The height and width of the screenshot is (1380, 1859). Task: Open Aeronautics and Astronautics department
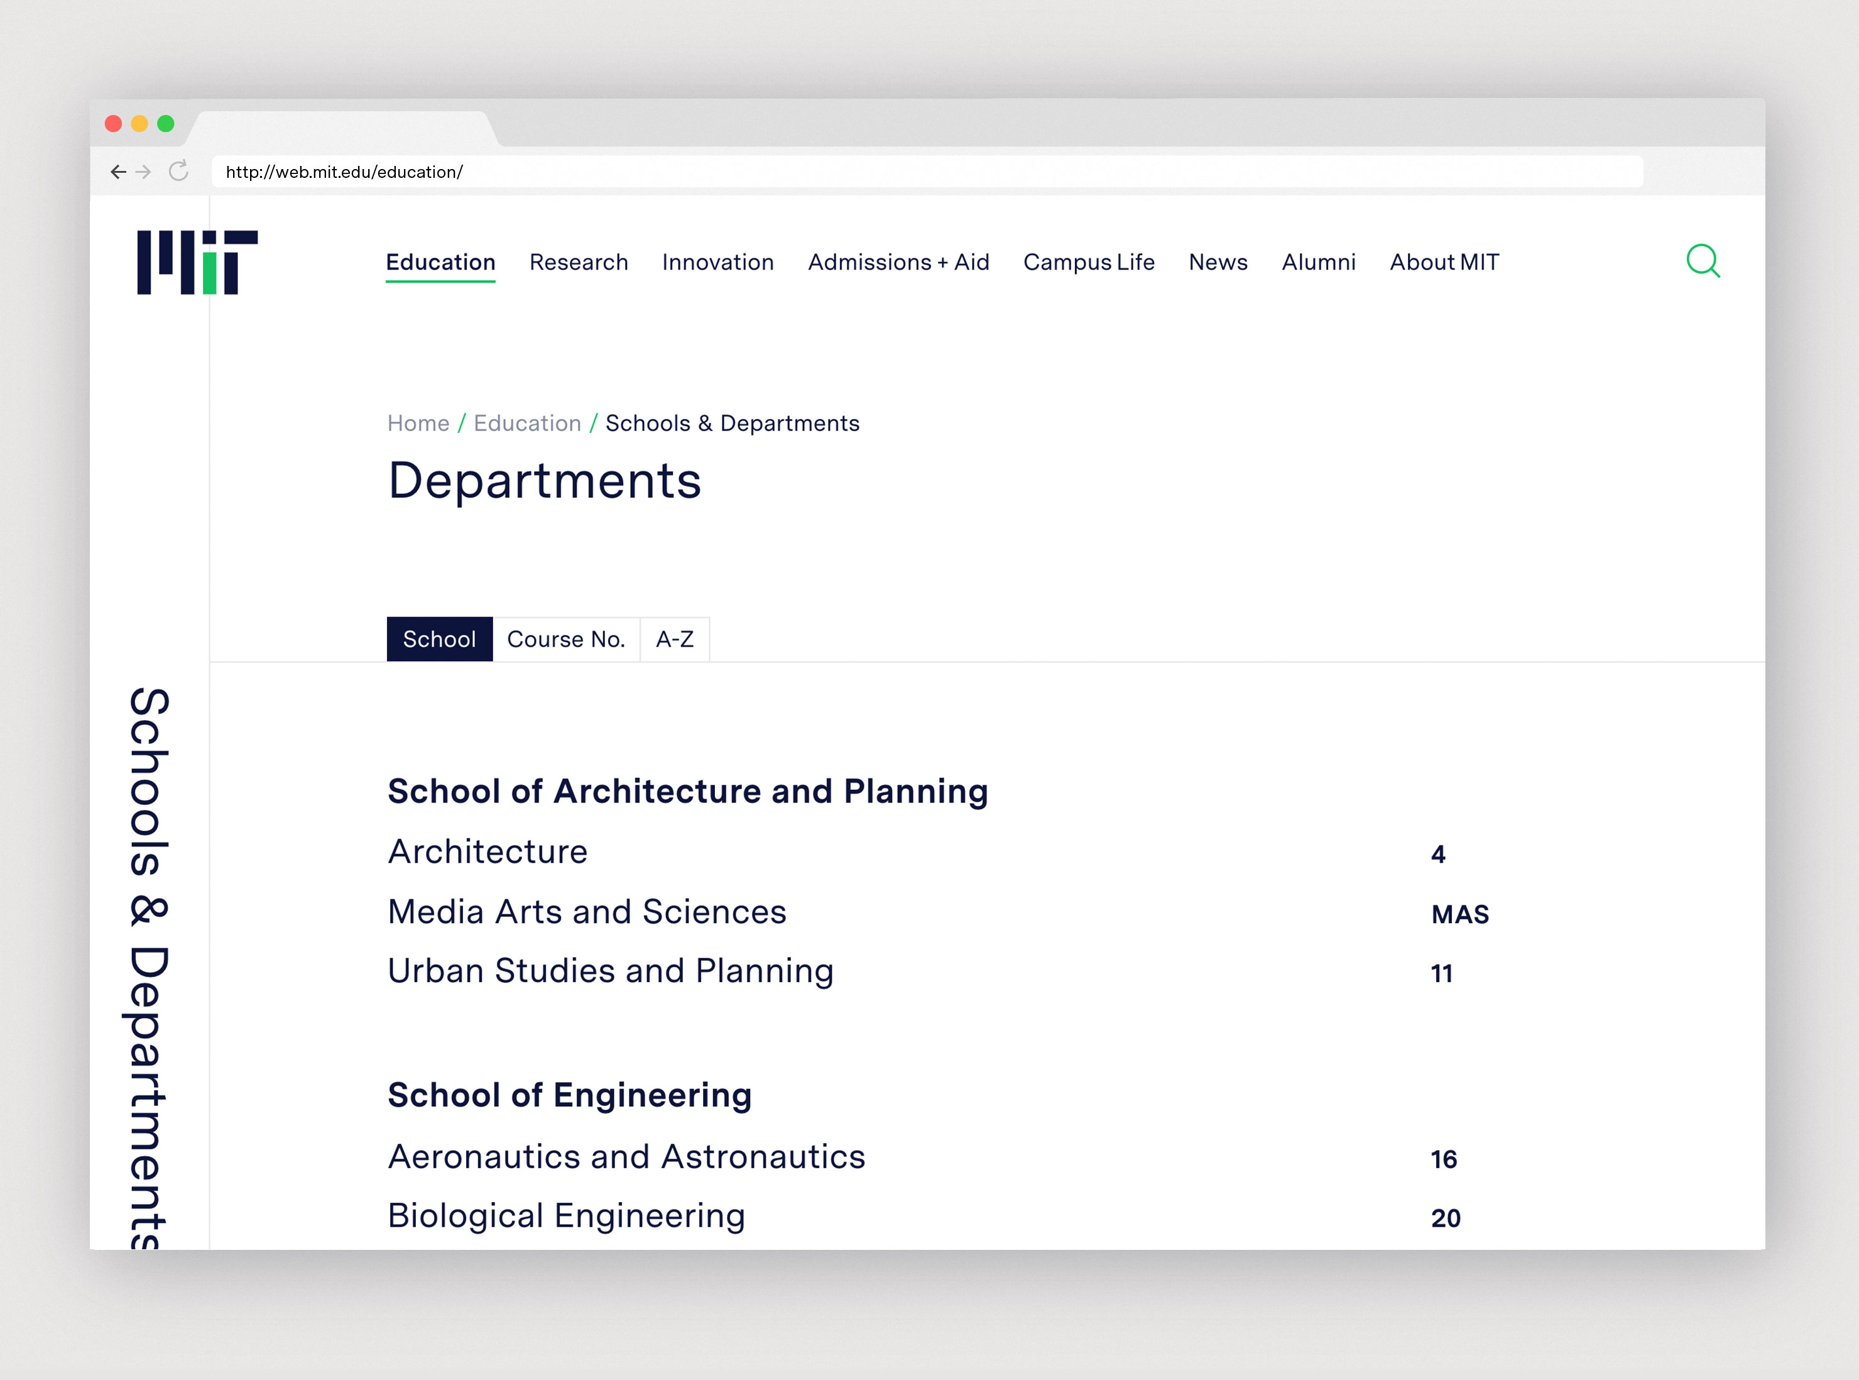626,1157
